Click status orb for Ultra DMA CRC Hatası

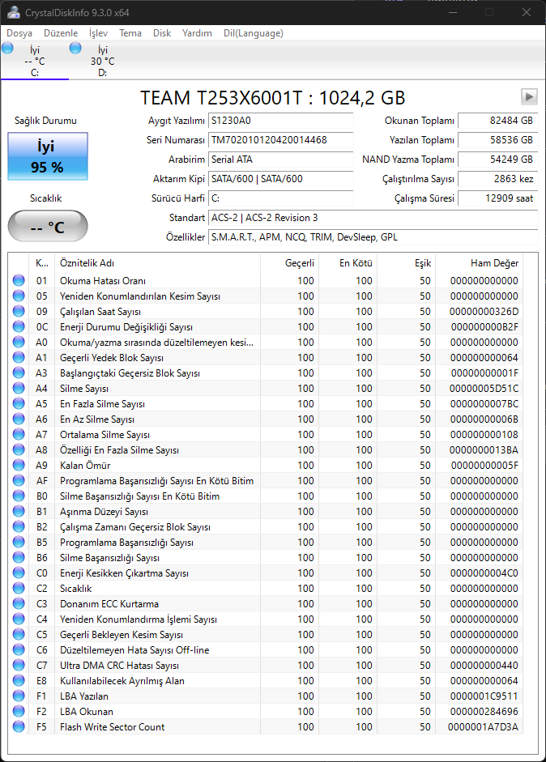19,666
